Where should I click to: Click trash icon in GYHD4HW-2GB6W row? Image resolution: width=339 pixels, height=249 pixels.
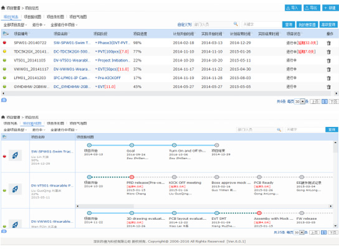click(328, 87)
